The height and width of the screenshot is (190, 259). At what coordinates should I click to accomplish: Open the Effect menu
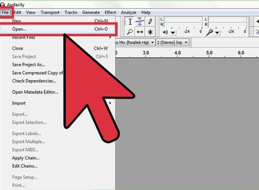coord(110,12)
